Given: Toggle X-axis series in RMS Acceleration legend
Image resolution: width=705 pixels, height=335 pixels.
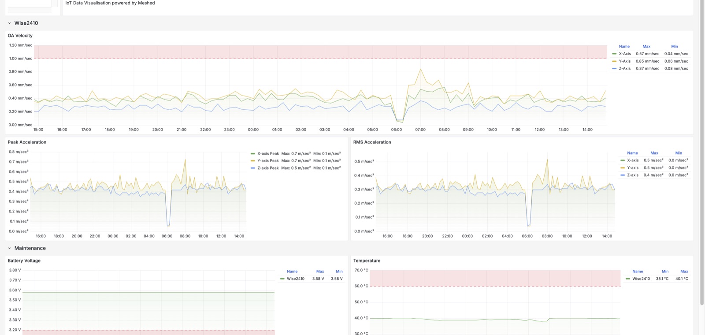Looking at the screenshot, I should point(633,160).
